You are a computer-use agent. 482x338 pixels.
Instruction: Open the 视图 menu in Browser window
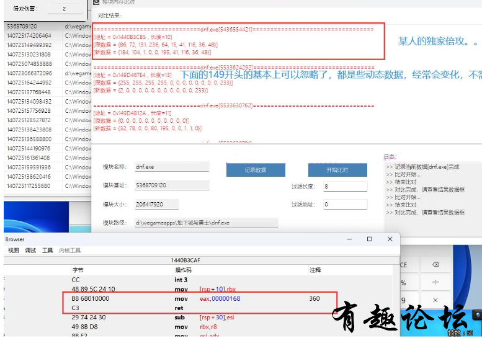point(13,251)
